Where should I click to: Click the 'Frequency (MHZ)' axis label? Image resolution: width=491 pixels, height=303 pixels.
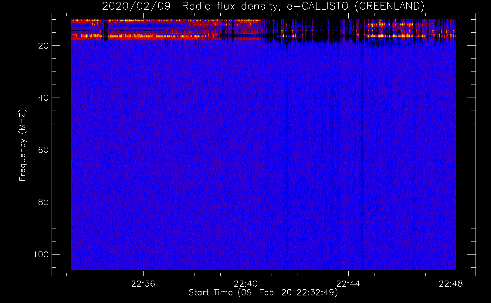point(23,145)
